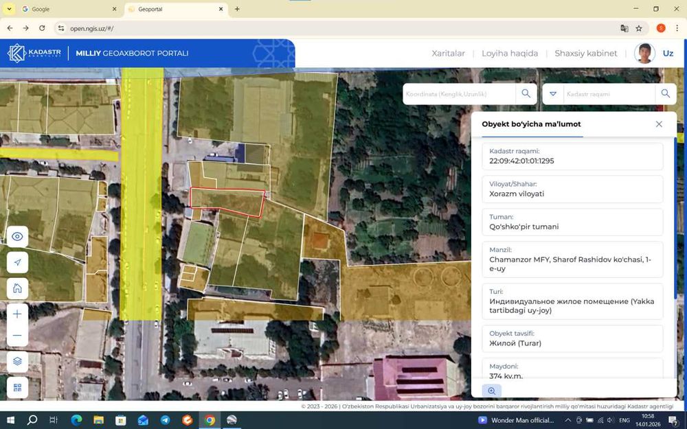Click the grid widgets icon on map
This screenshot has width=687, height=429.
coord(17,387)
